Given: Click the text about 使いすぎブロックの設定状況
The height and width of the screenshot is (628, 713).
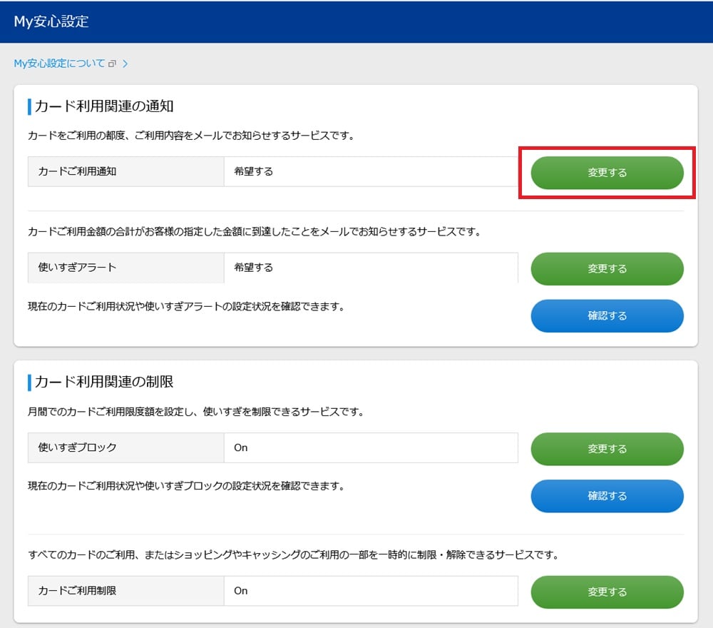Looking at the screenshot, I should tap(186, 486).
